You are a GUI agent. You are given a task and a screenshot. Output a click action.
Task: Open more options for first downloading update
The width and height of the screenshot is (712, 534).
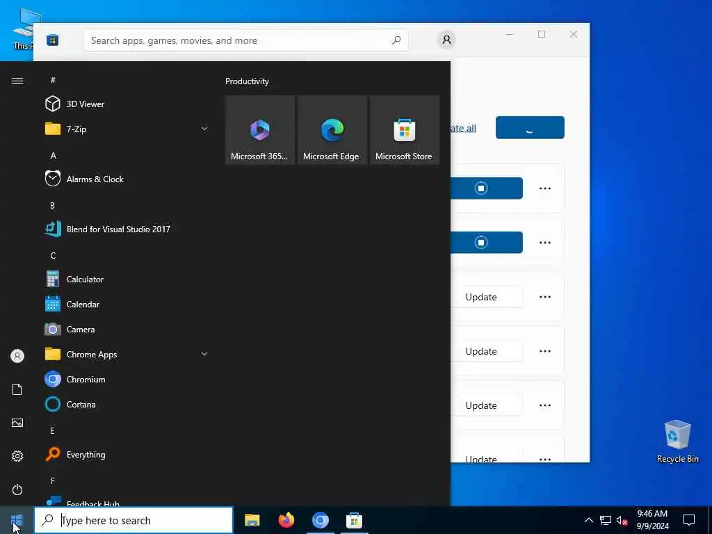click(545, 188)
